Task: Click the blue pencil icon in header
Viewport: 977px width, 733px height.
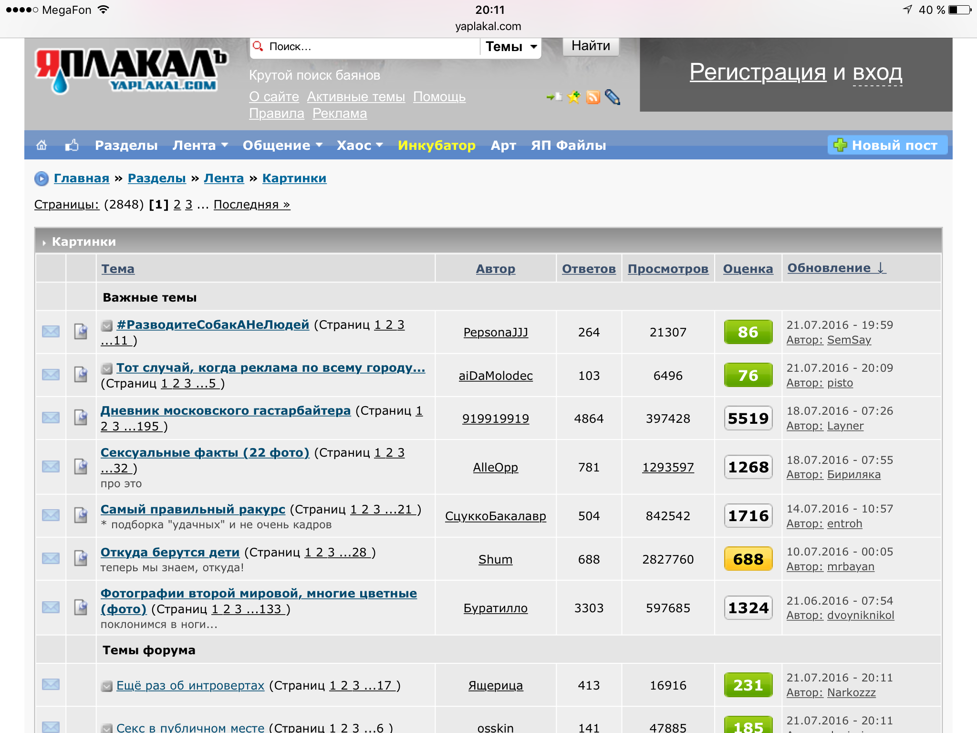Action: click(x=613, y=97)
